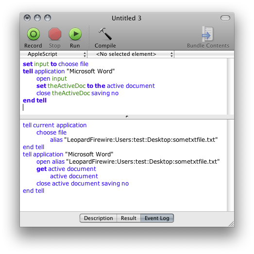
Task: Open the AppleScript language dropdown
Action: pyautogui.click(x=53, y=54)
